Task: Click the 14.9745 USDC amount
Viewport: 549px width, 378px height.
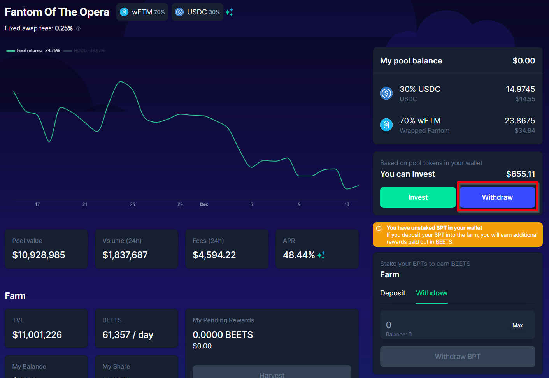Action: pos(520,89)
